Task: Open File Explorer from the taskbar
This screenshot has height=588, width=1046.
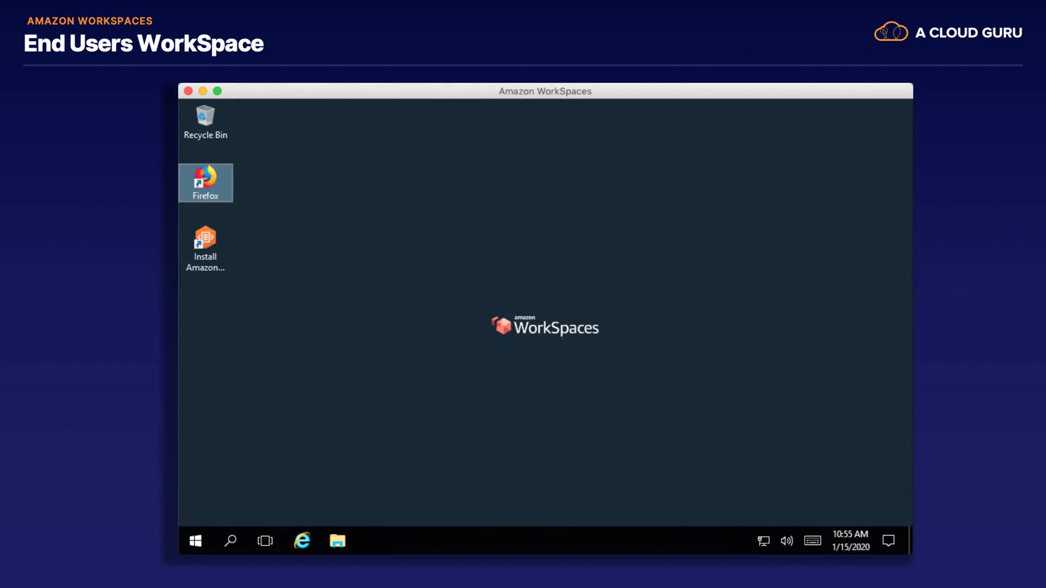Action: point(337,541)
